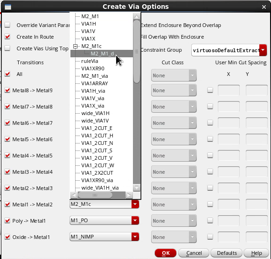Uncheck Metal5 -> Metal6 transition

coord(7,139)
